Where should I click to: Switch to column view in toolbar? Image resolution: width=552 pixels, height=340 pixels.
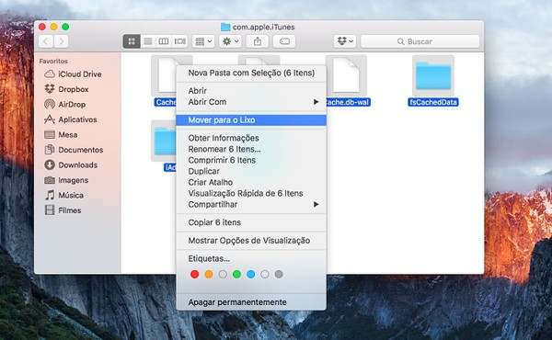(x=164, y=41)
